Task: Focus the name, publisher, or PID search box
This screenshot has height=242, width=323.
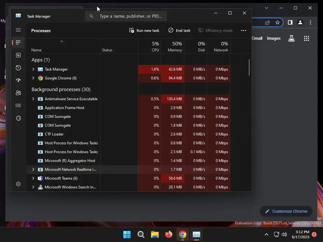Action: pyautogui.click(x=126, y=16)
